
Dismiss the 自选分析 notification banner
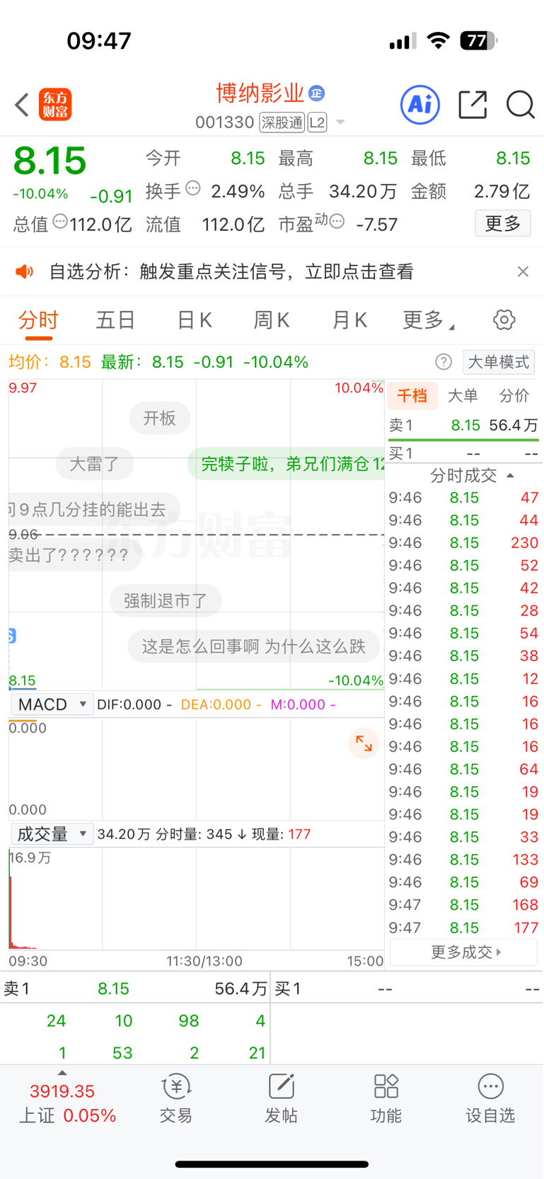click(x=523, y=272)
